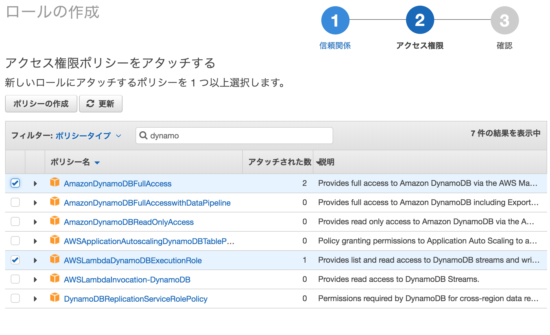Click description 'Policy granting permissions to Application Auto Scaling'
This screenshot has width=550, height=335.
pos(427,241)
